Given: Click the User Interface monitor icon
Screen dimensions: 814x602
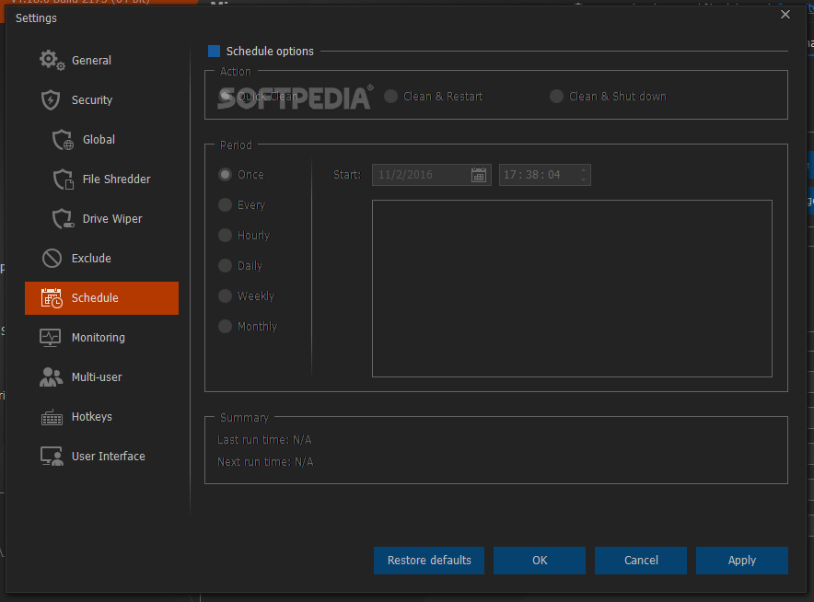Looking at the screenshot, I should (52, 457).
